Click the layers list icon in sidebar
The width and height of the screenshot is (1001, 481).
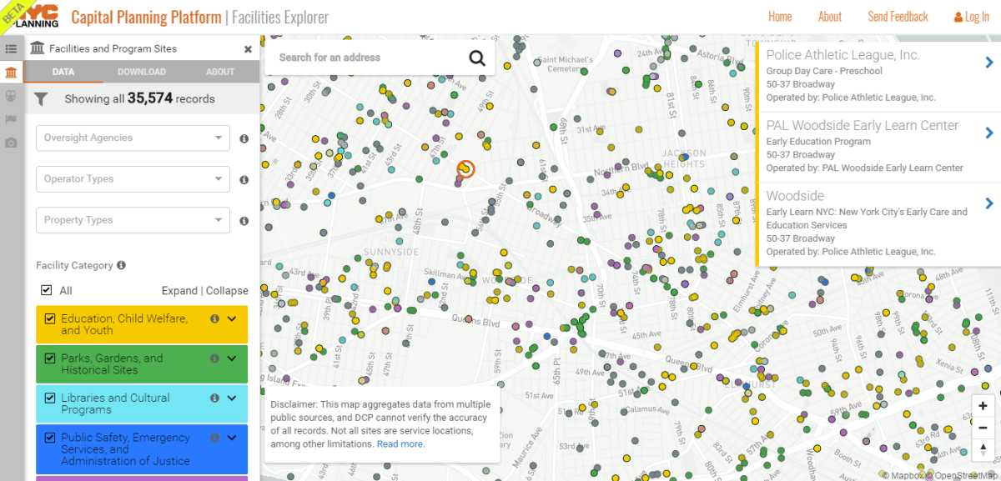[11, 50]
